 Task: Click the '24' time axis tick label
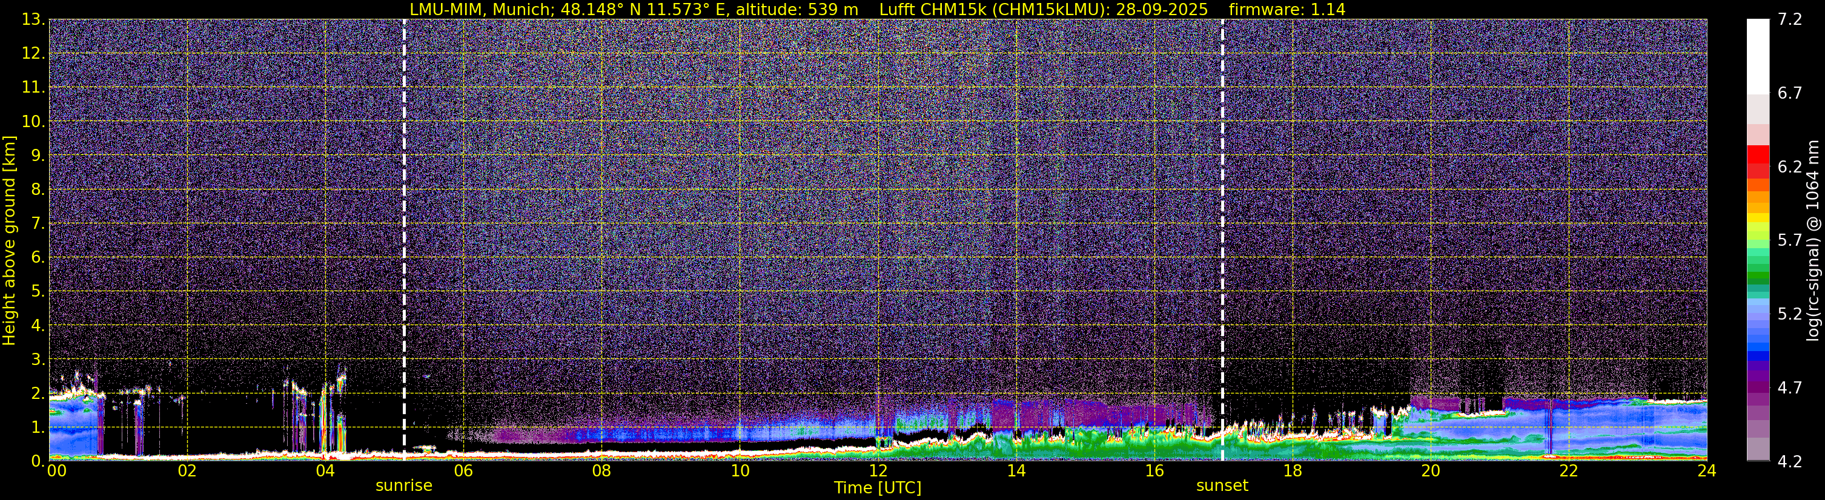[1707, 471]
